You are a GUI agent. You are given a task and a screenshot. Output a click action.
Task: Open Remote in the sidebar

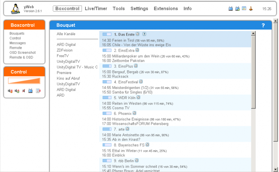pyautogui.click(x=16, y=48)
